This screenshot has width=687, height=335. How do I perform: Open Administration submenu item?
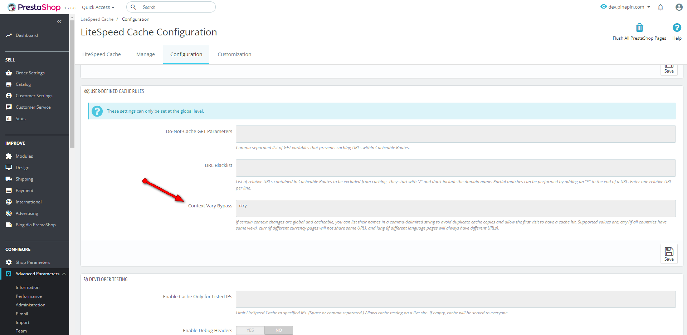(30, 305)
